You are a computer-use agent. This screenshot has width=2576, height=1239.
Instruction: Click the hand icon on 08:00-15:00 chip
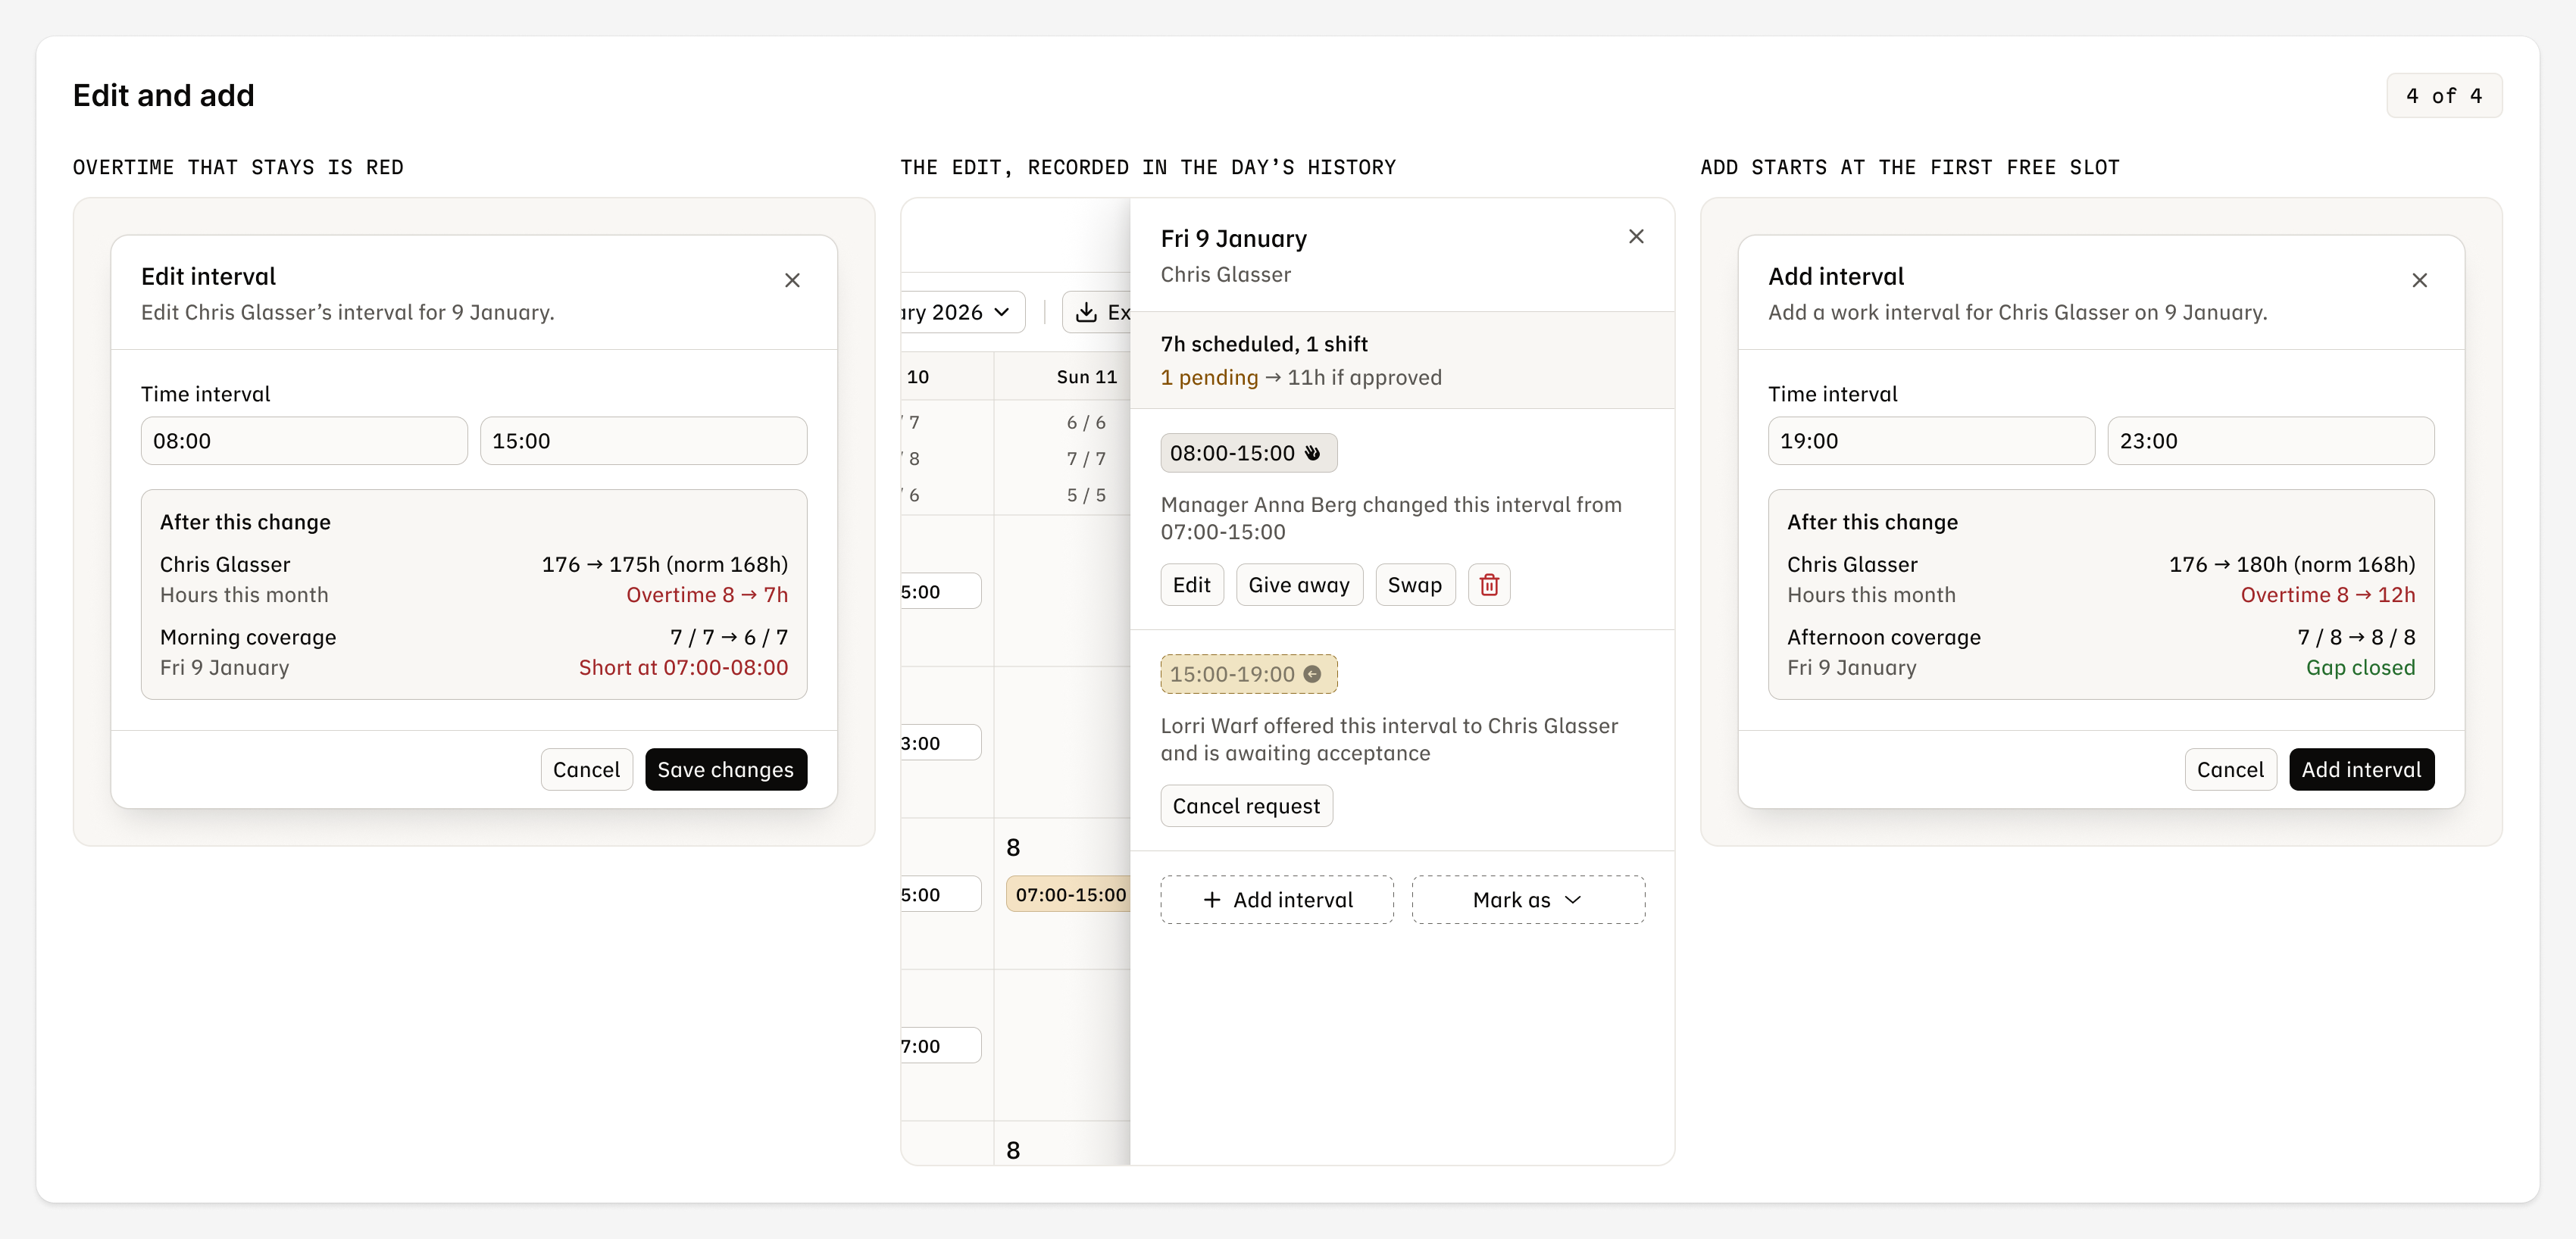pyautogui.click(x=1312, y=454)
